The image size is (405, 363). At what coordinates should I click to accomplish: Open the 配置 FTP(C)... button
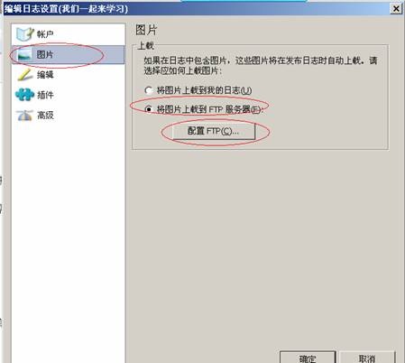[x=214, y=131]
